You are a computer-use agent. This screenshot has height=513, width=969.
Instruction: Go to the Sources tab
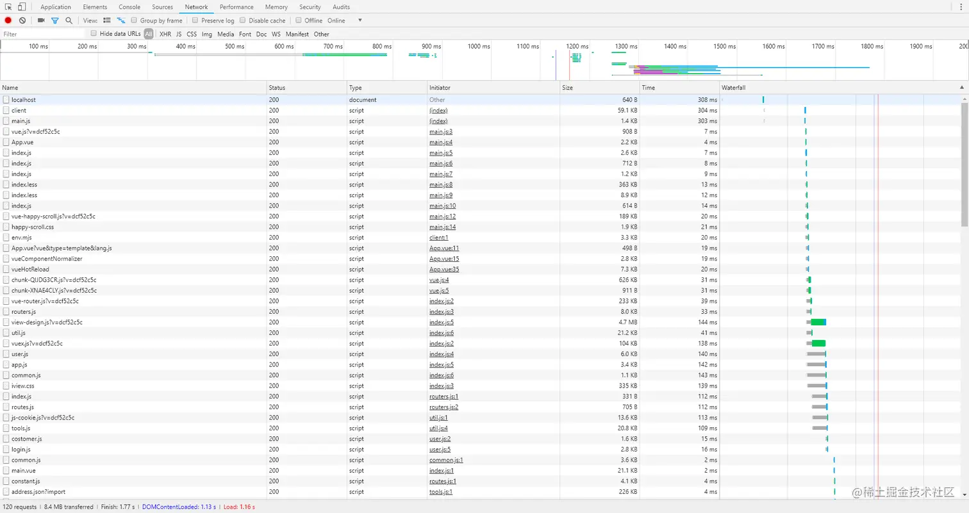pyautogui.click(x=163, y=7)
